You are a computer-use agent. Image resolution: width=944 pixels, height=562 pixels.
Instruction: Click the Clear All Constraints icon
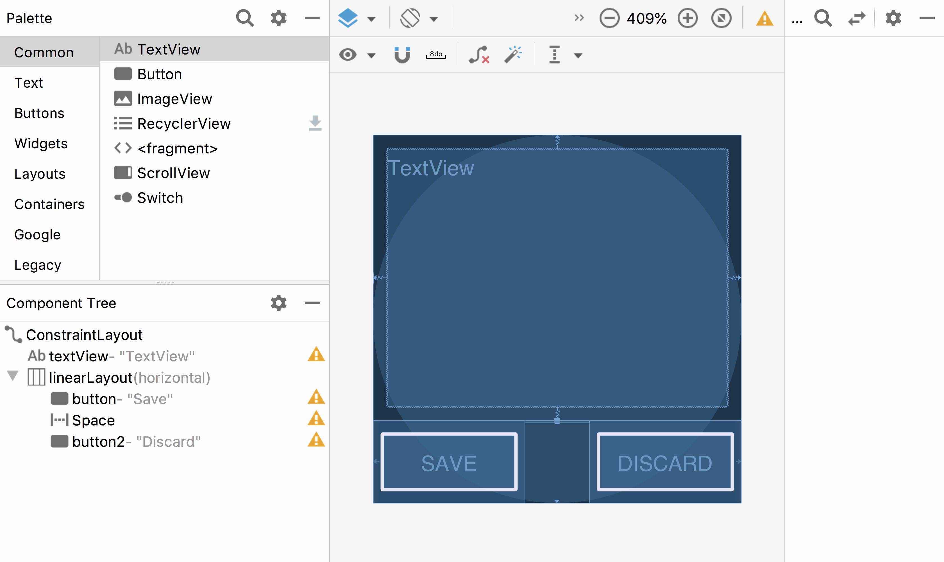479,55
